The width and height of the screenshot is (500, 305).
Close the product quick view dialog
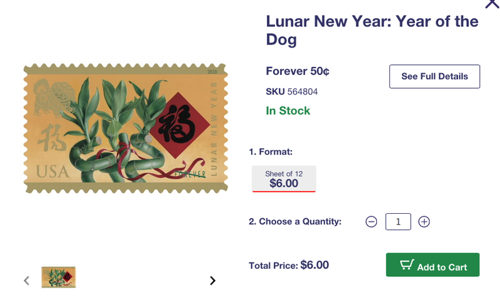492,4
